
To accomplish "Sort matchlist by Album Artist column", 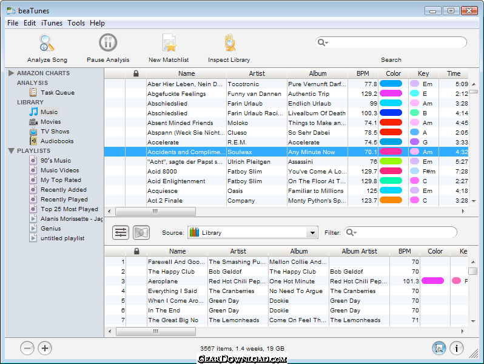I will [359, 251].
